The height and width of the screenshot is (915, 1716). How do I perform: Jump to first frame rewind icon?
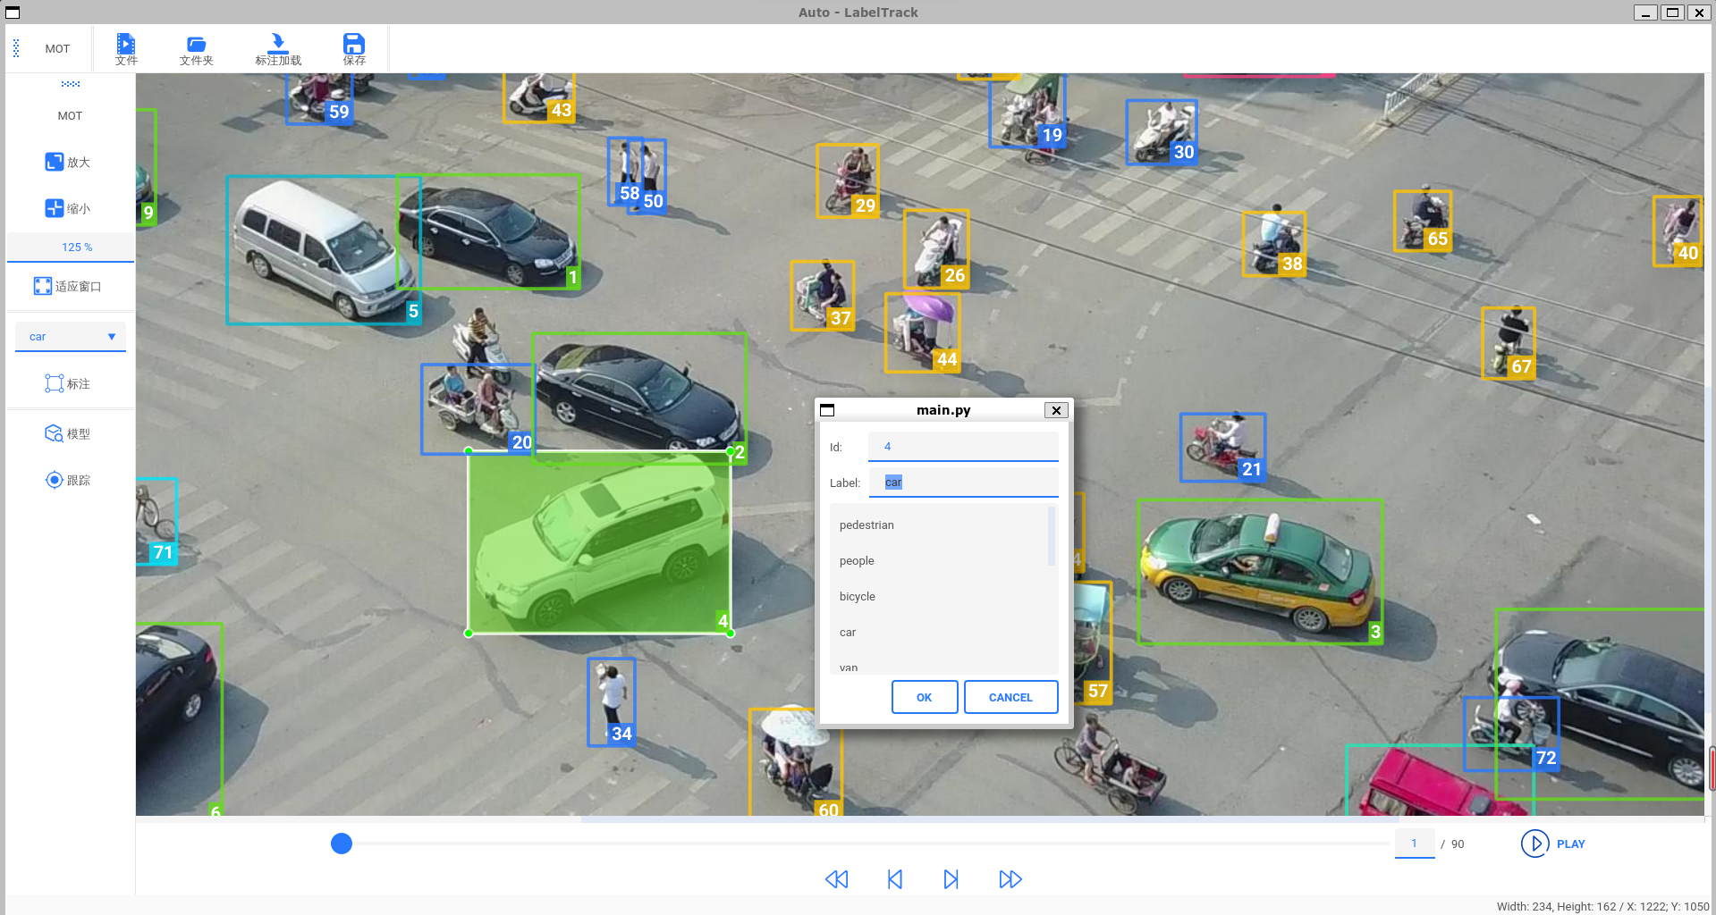point(836,879)
